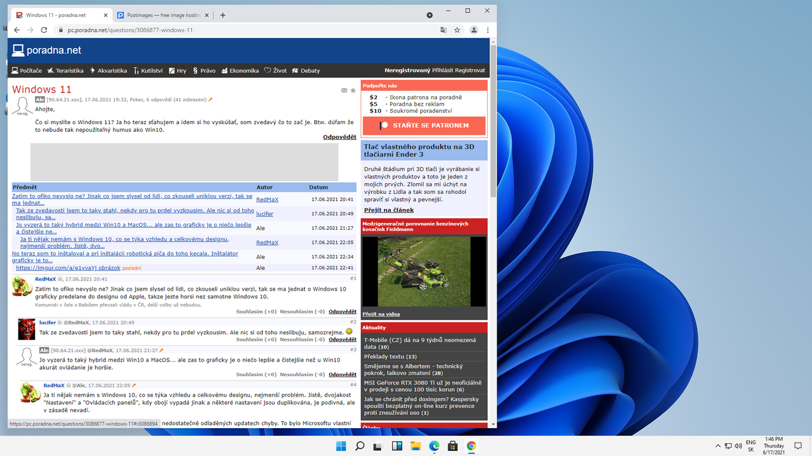Open the Počítače section
This screenshot has height=456, width=812.
point(27,70)
